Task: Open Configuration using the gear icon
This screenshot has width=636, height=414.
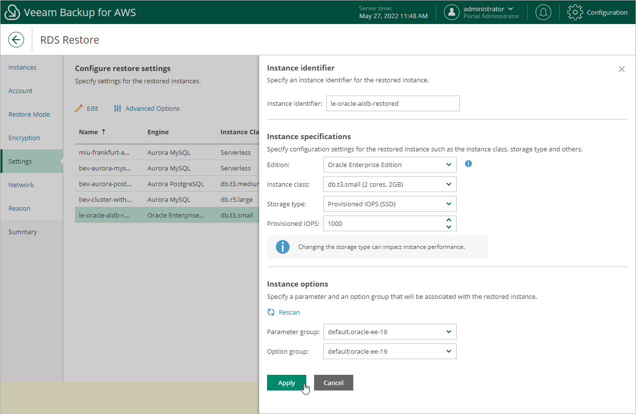Action: click(x=575, y=12)
